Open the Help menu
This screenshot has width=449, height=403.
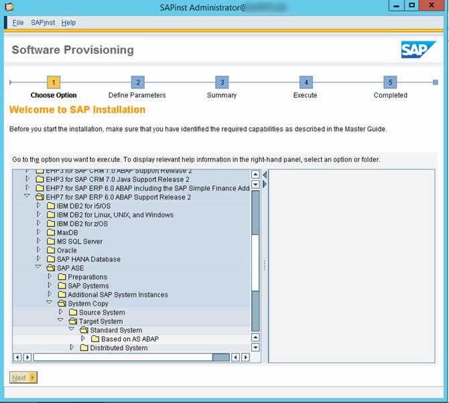point(68,23)
